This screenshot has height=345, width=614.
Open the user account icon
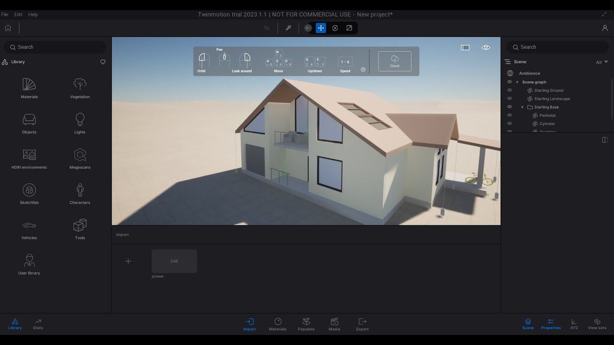pos(605,28)
